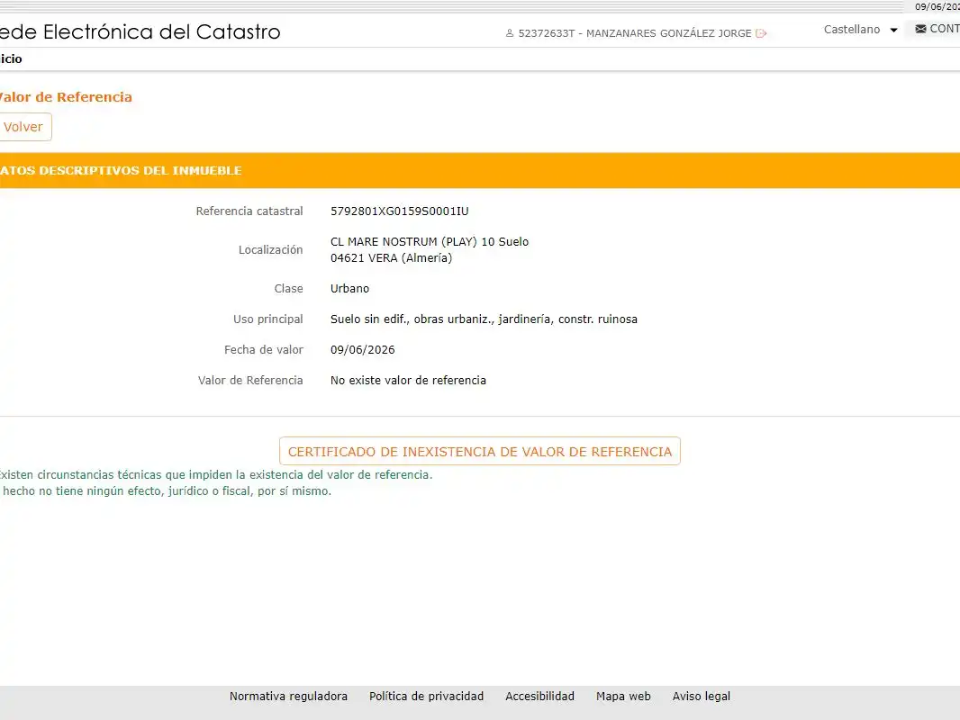Click the Localización label
Viewport: 960px width, 720px height.
270,249
